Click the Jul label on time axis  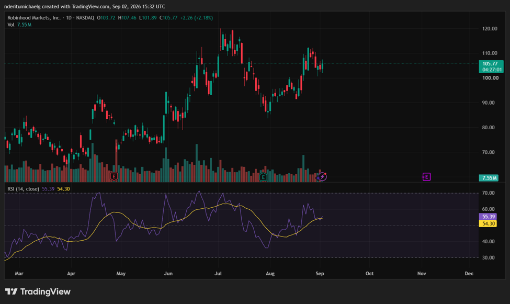click(218, 274)
